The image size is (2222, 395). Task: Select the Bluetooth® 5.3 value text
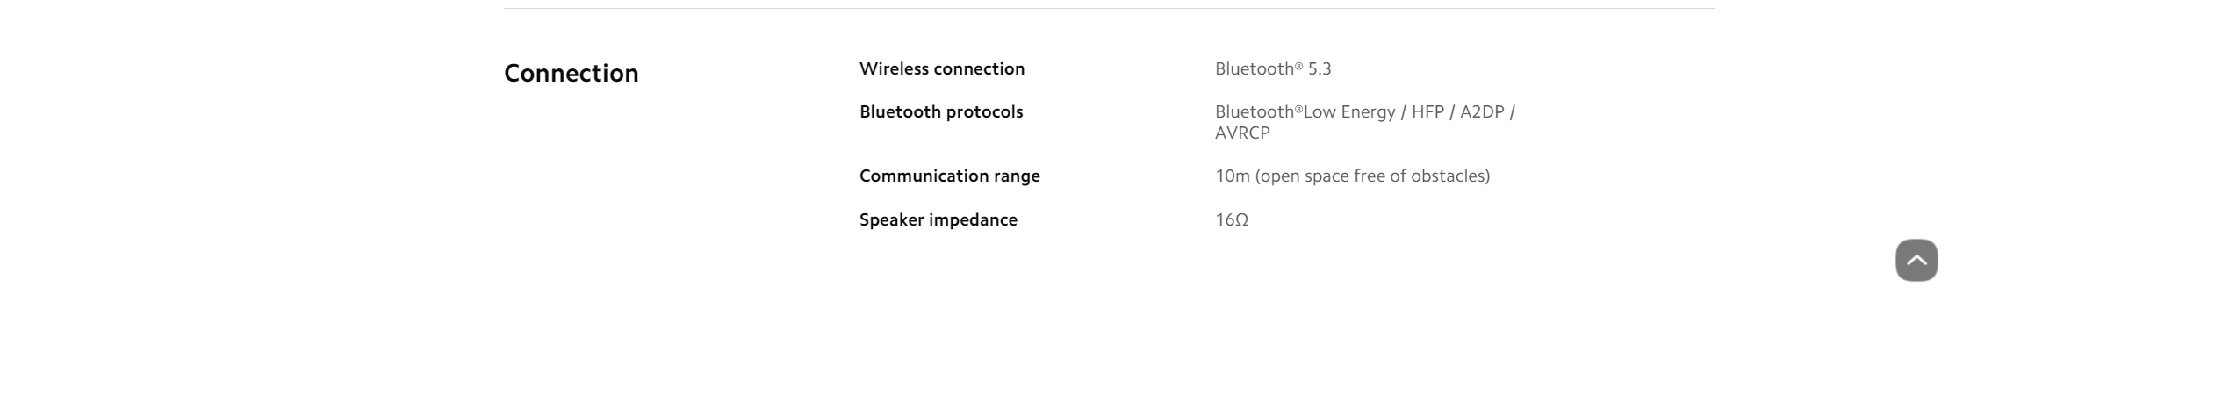tap(1272, 68)
